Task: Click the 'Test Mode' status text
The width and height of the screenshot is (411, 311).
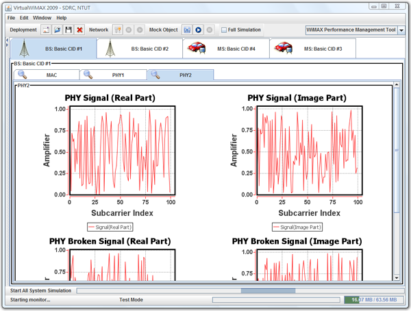Action: click(131, 300)
